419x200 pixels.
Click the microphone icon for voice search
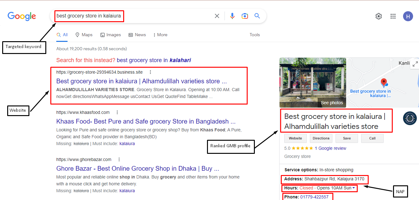[x=232, y=16]
